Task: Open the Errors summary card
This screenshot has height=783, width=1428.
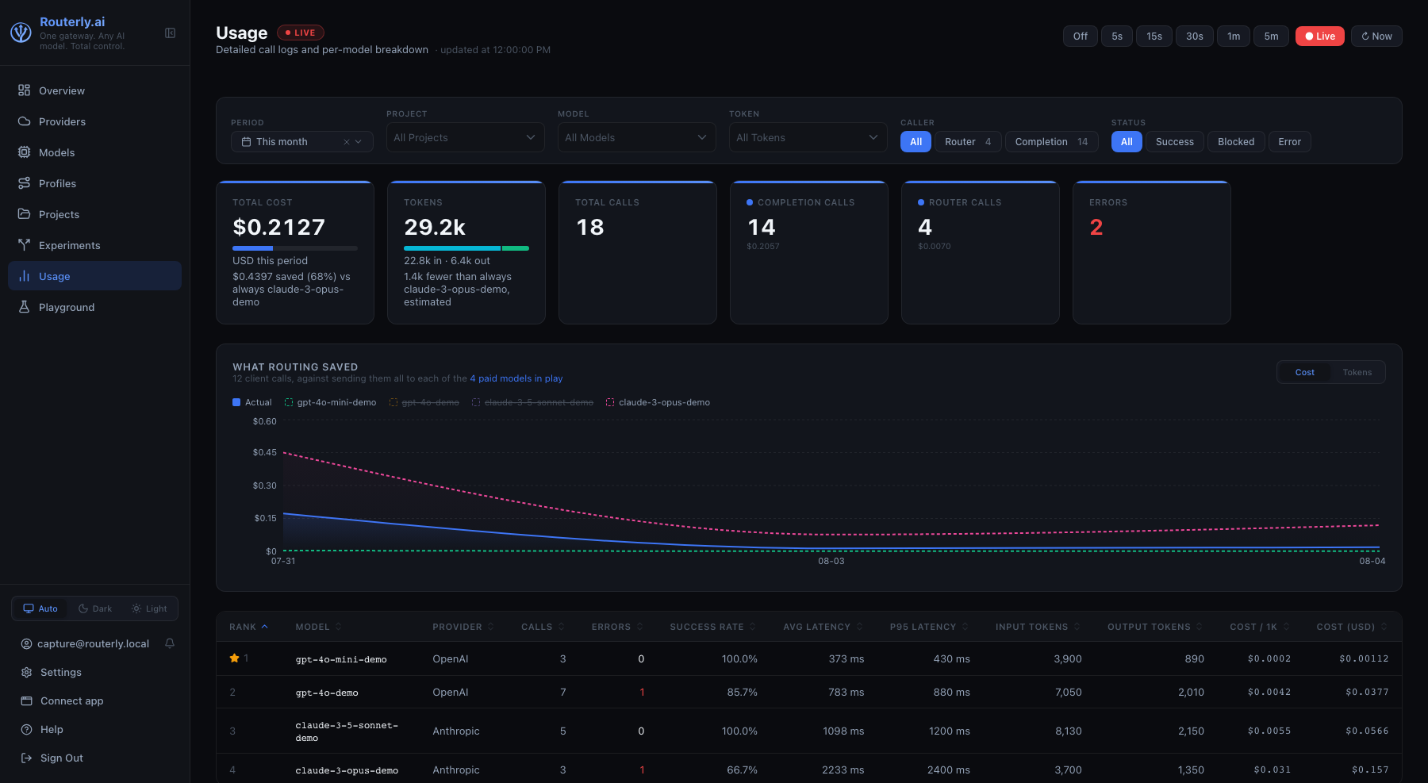Action: coord(1152,252)
